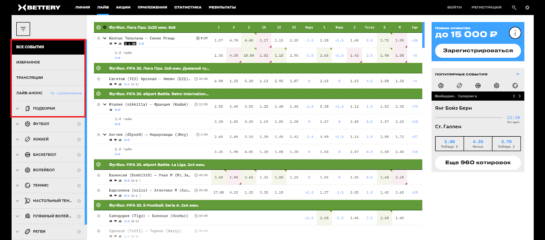Image resolution: width=545 pixels, height=240 pixels.
Task: Click Bettery logo in the header
Action: [39, 7]
